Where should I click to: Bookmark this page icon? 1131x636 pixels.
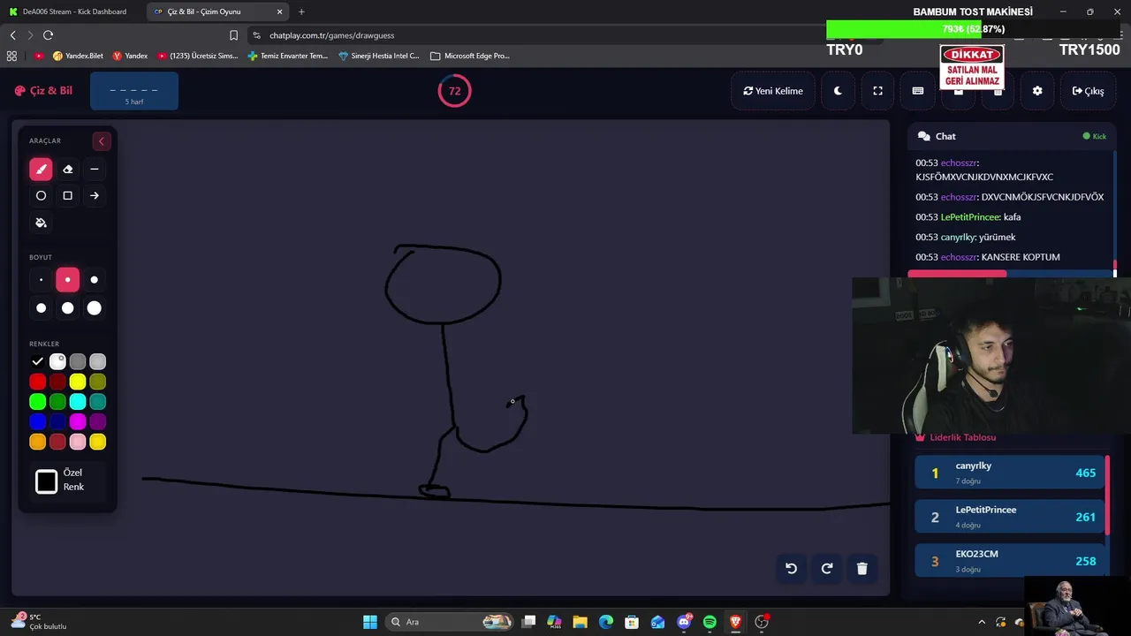click(x=233, y=35)
